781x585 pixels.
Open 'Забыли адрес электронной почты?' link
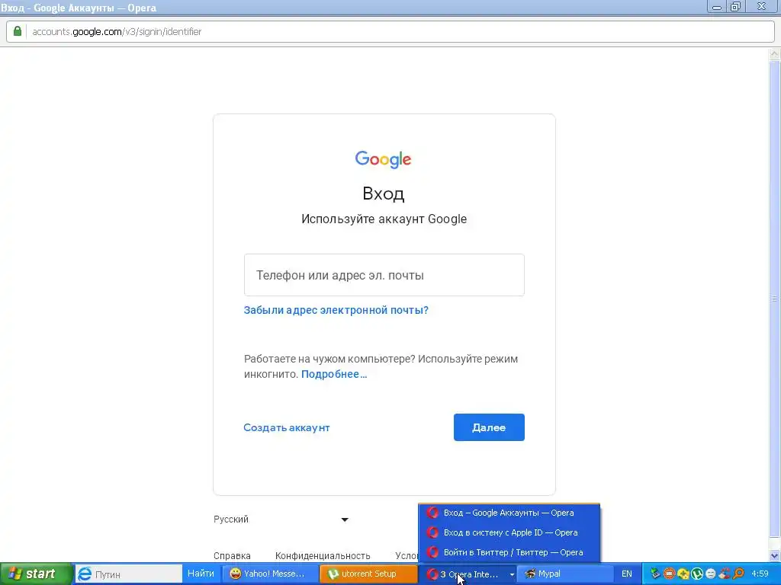tap(336, 310)
